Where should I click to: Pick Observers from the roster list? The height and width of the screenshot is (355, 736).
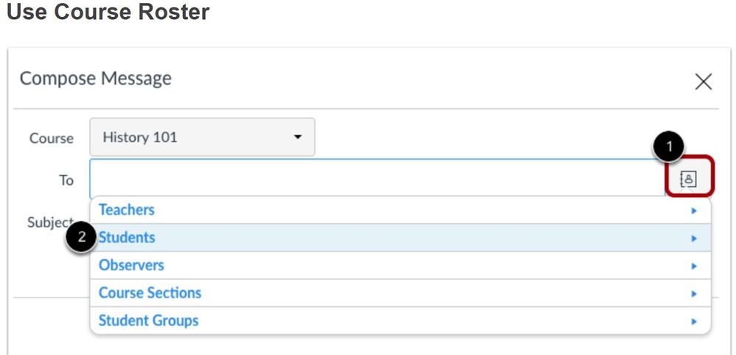(131, 265)
